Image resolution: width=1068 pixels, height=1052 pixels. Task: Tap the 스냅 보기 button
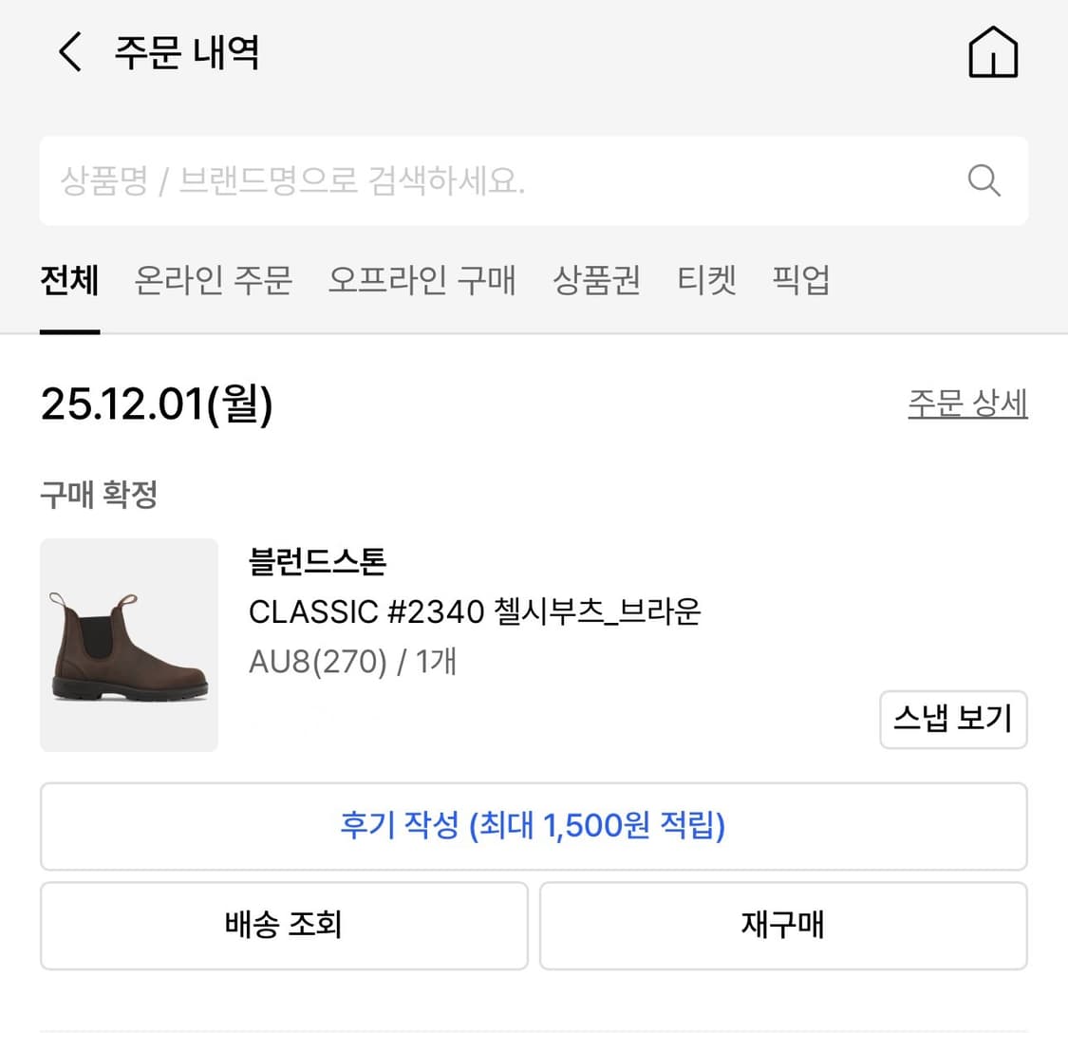point(953,720)
